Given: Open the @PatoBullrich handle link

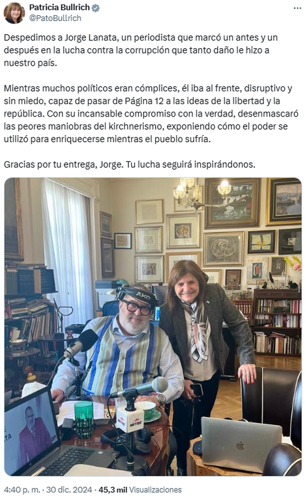Looking at the screenshot, I should point(55,18).
